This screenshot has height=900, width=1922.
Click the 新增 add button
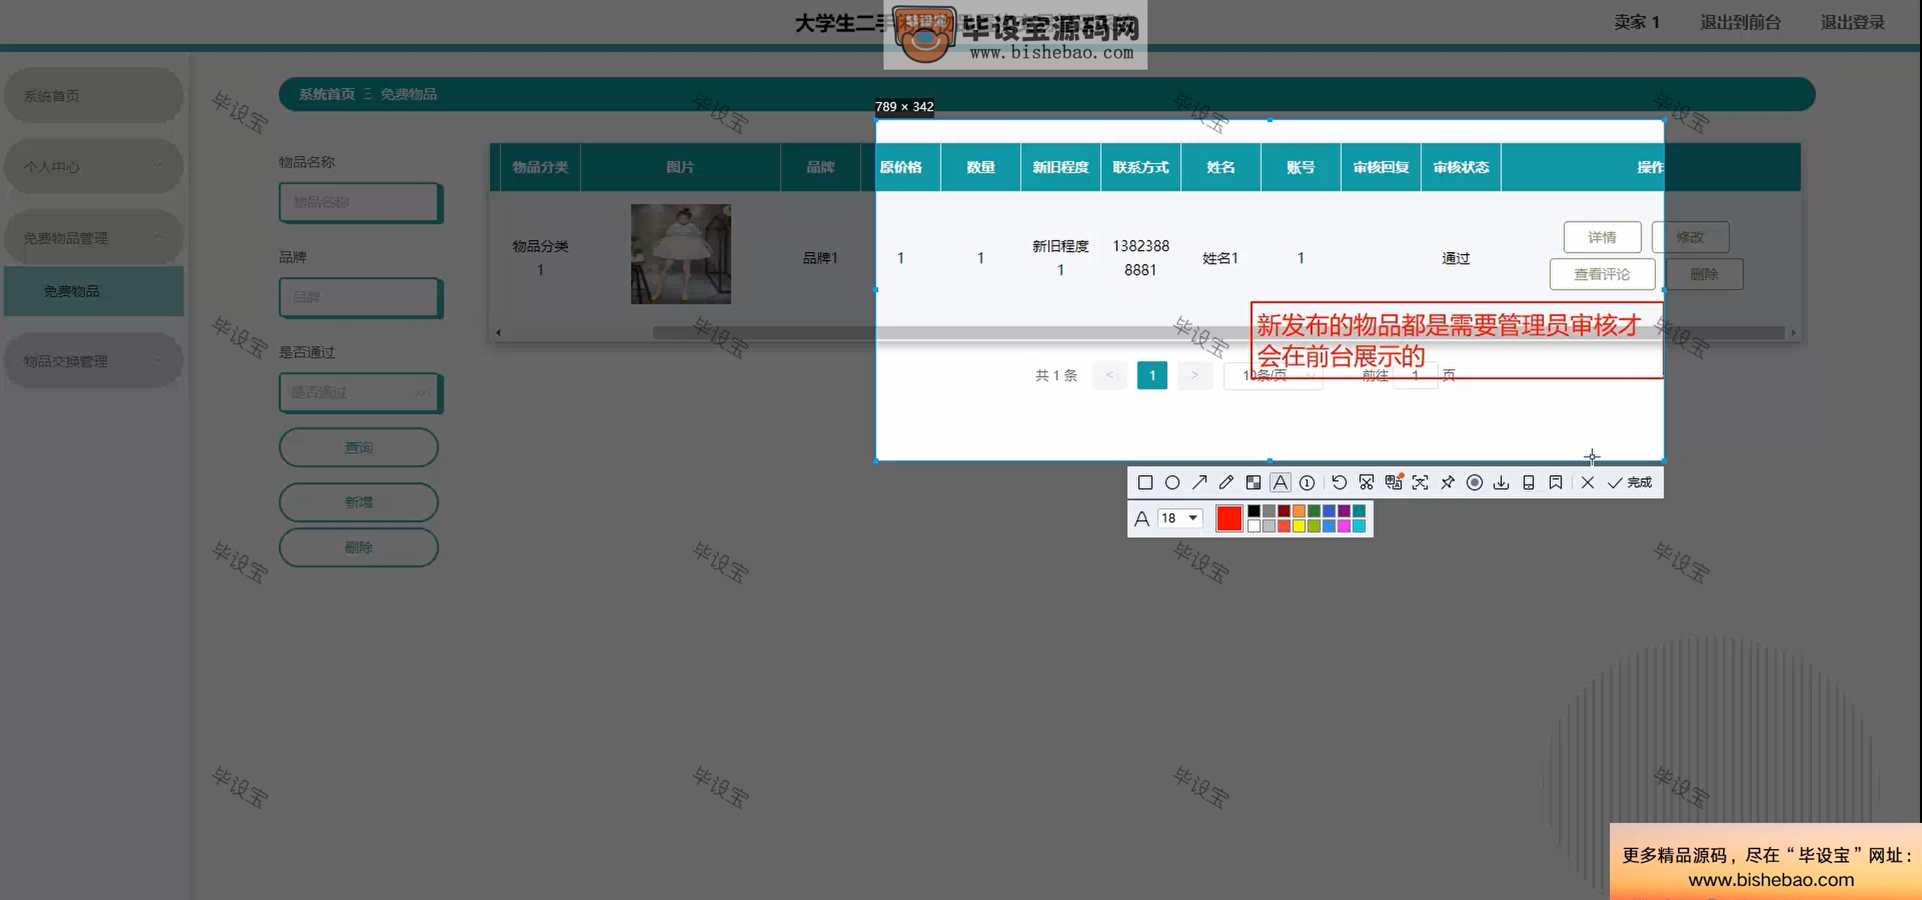(x=359, y=502)
